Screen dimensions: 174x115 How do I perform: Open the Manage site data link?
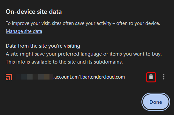pos(24,31)
